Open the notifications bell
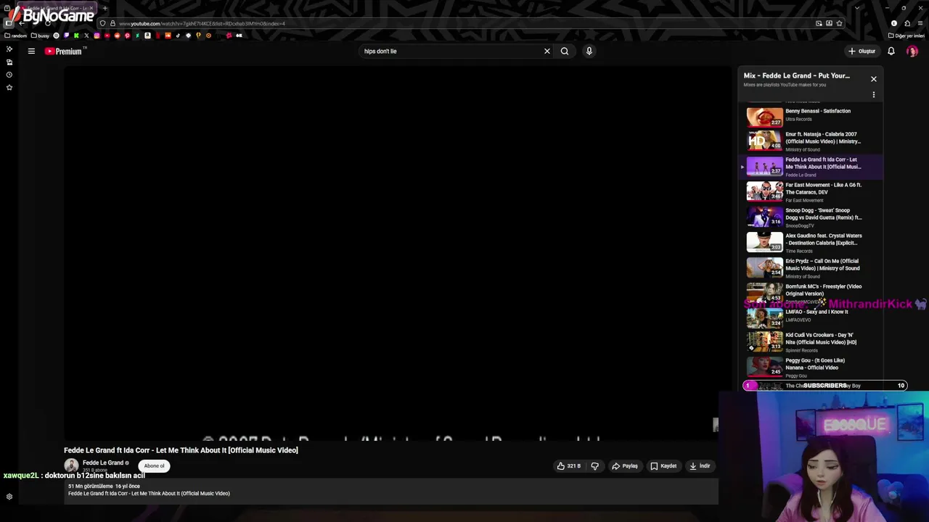Viewport: 929px width, 522px height. 891,51
